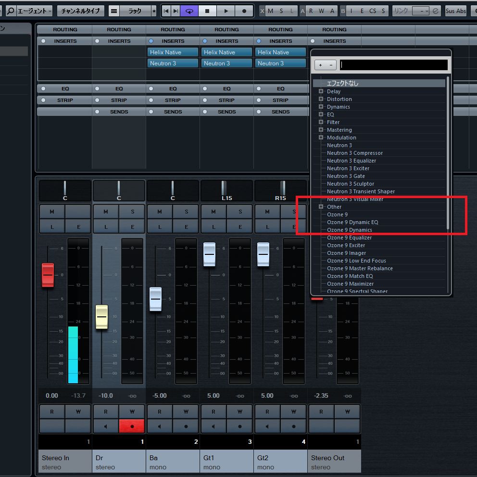477x477 pixels.
Task: Select エフェクトなし (no effect) entry
Action: pyautogui.click(x=379, y=83)
